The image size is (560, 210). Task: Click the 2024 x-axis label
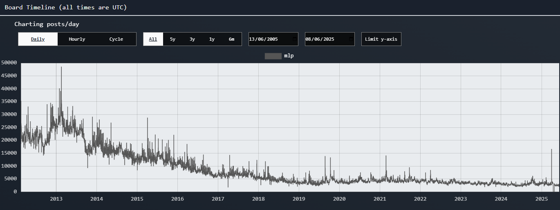(501, 199)
